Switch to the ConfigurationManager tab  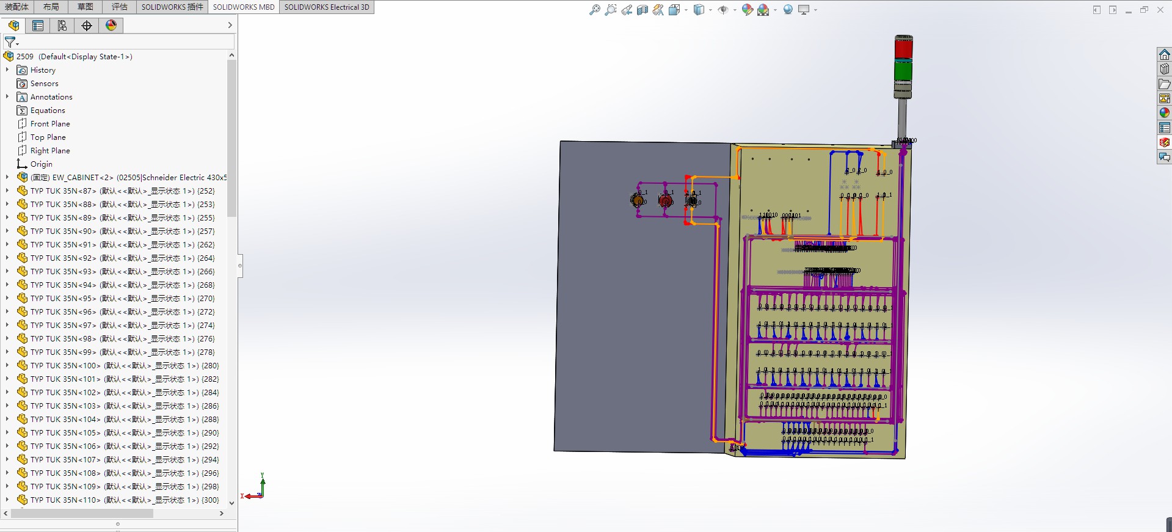62,26
